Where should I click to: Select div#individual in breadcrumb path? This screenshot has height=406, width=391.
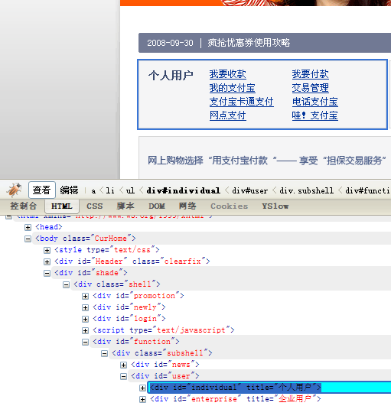tap(183, 191)
